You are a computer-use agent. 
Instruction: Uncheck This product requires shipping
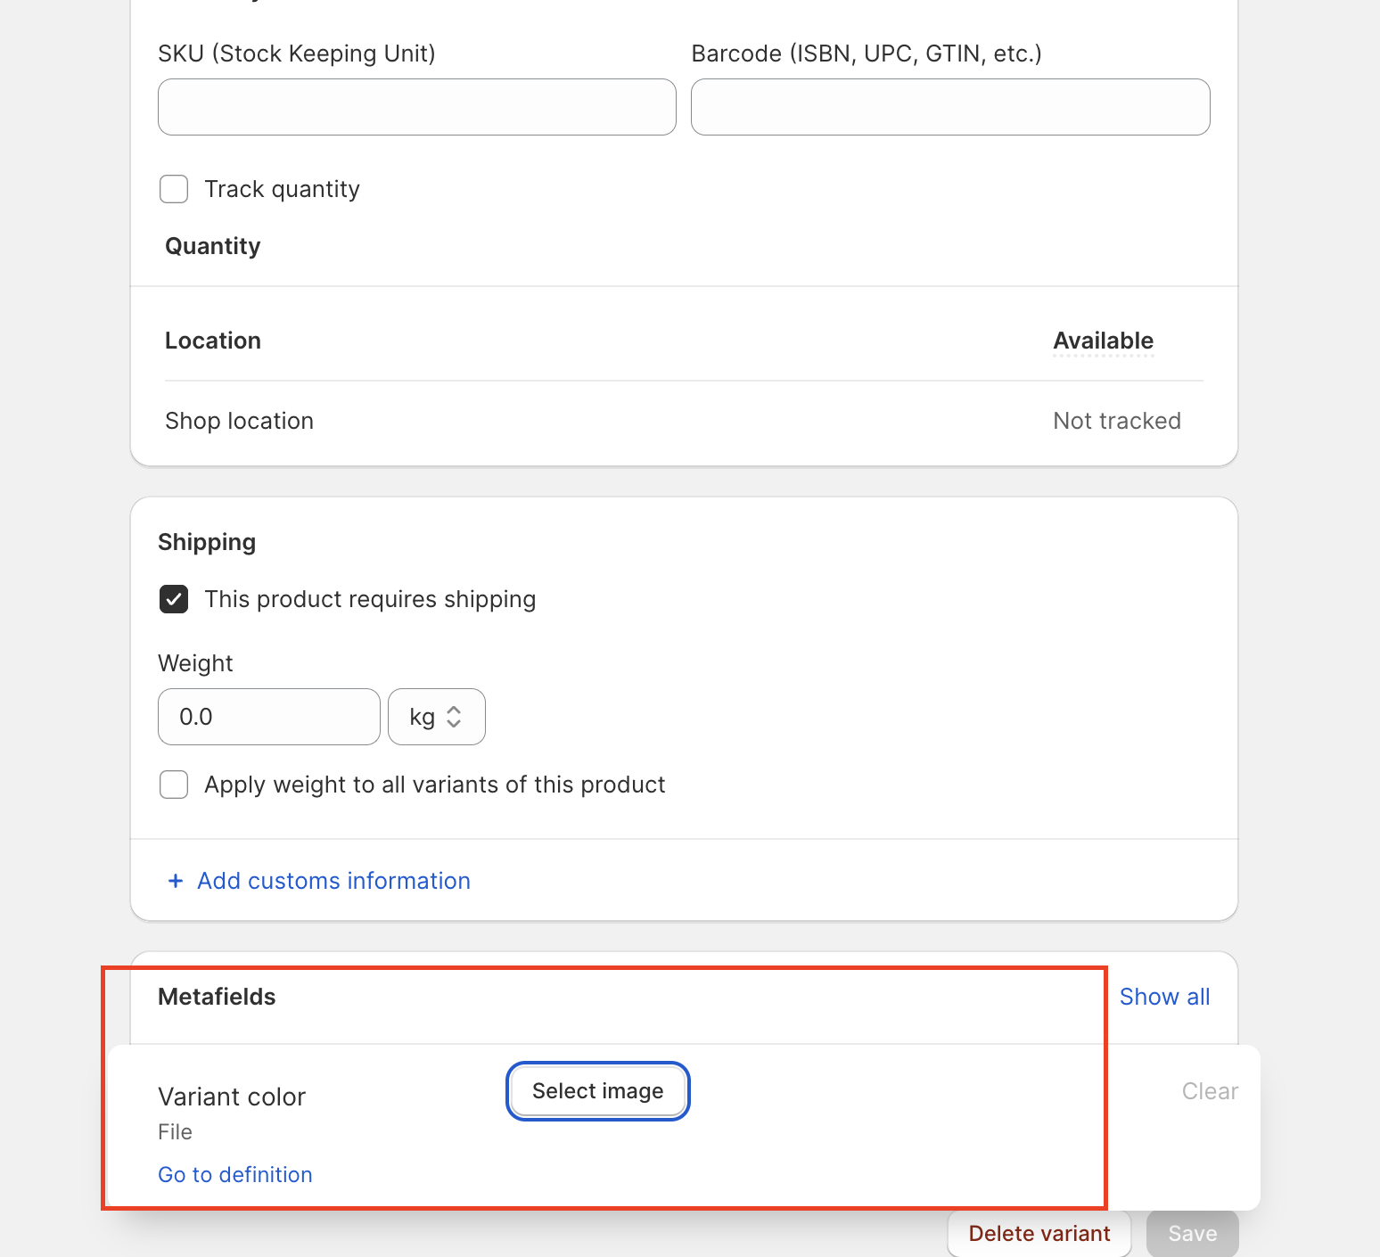pos(174,599)
